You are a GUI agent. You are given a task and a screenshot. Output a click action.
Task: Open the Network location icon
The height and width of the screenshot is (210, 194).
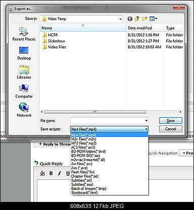pos(24,110)
